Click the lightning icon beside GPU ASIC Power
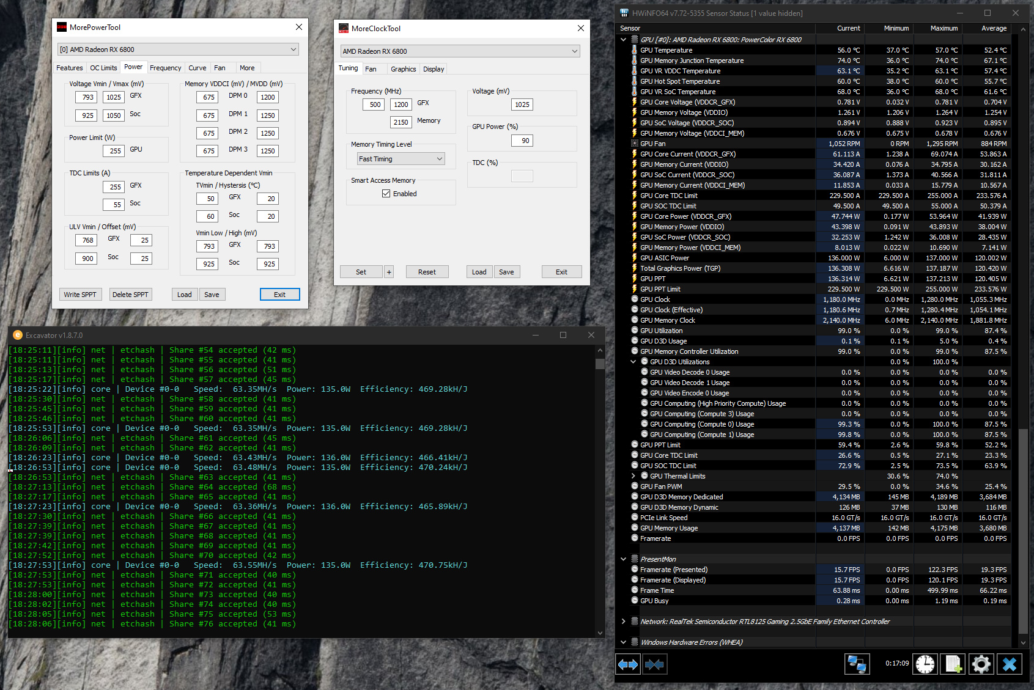 635,258
